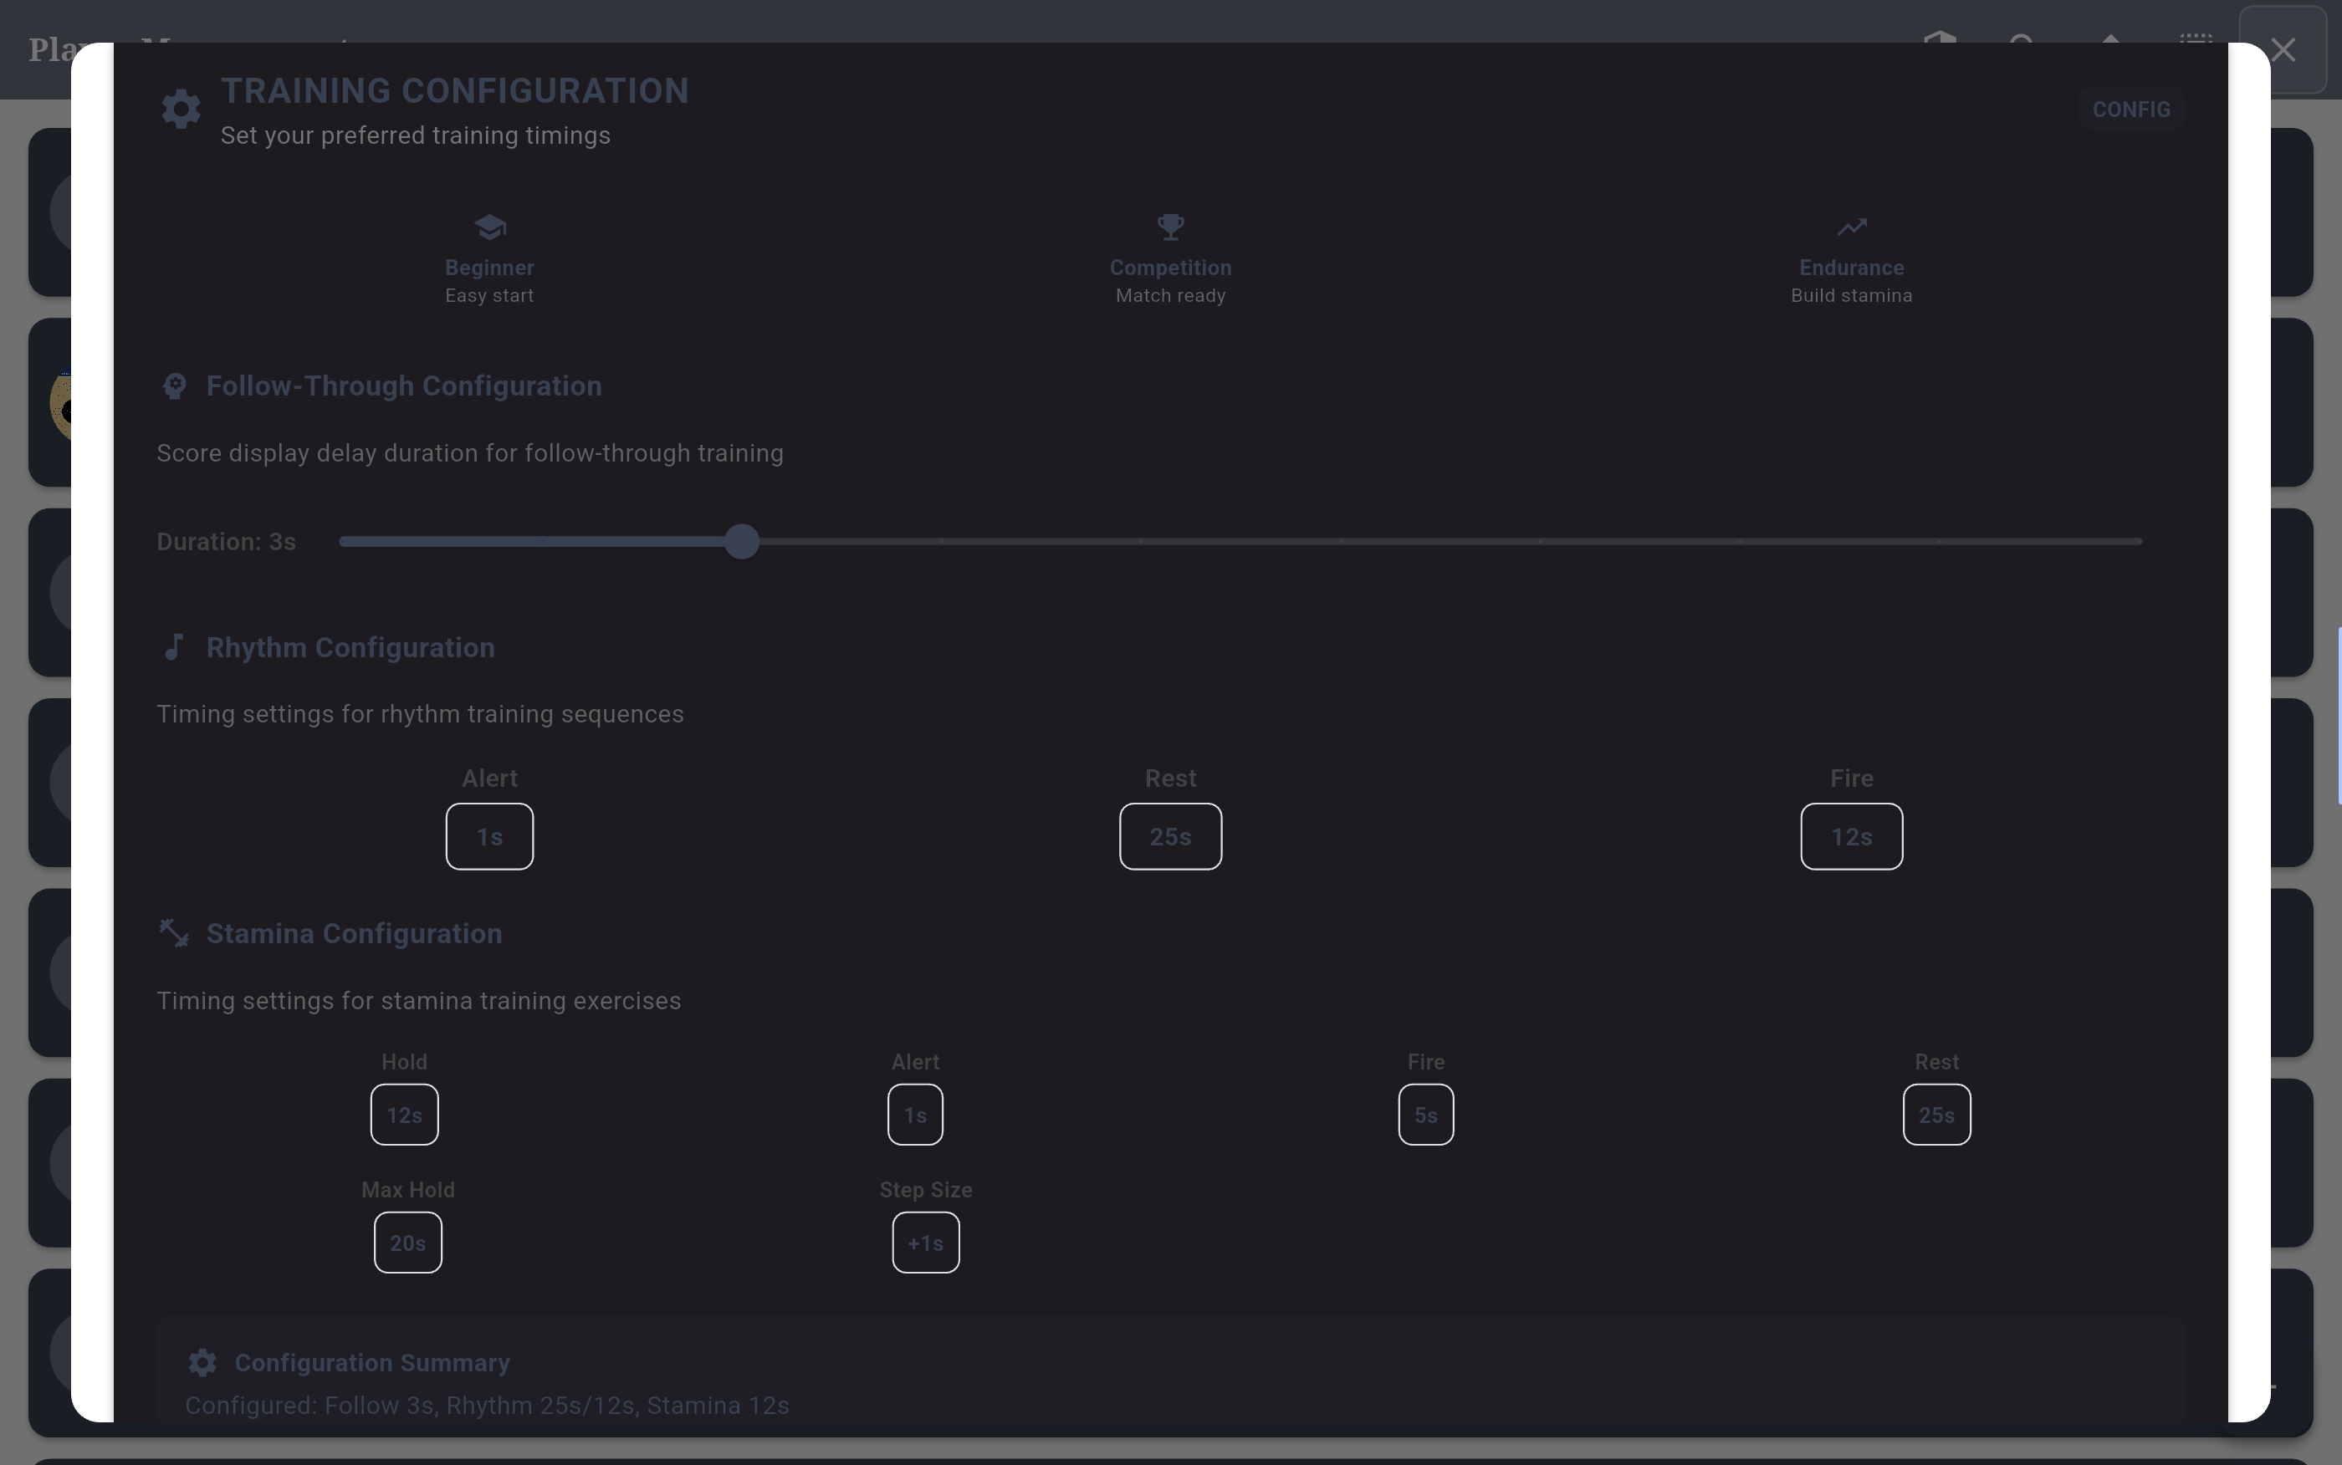2342x1465 pixels.
Task: Change the Stamina Fire 5s value
Action: 1425,1115
